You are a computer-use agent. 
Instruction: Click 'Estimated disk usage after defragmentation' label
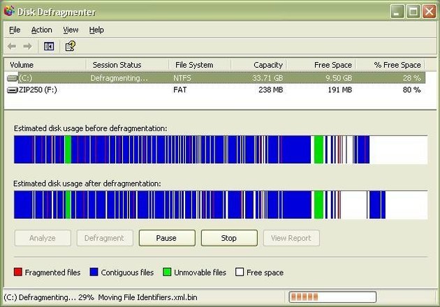click(87, 184)
